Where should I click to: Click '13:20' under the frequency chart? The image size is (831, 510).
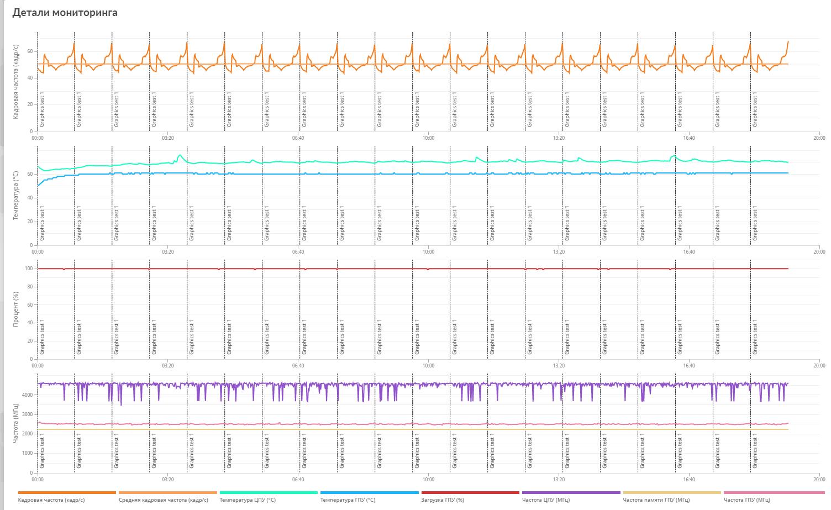coord(559,480)
